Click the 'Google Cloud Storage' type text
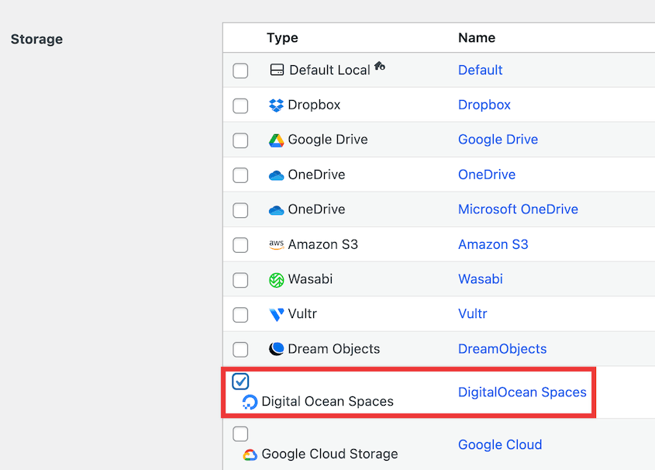The image size is (655, 470). [x=329, y=454]
